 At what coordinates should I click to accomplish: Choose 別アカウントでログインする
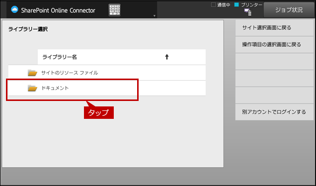point(274,112)
